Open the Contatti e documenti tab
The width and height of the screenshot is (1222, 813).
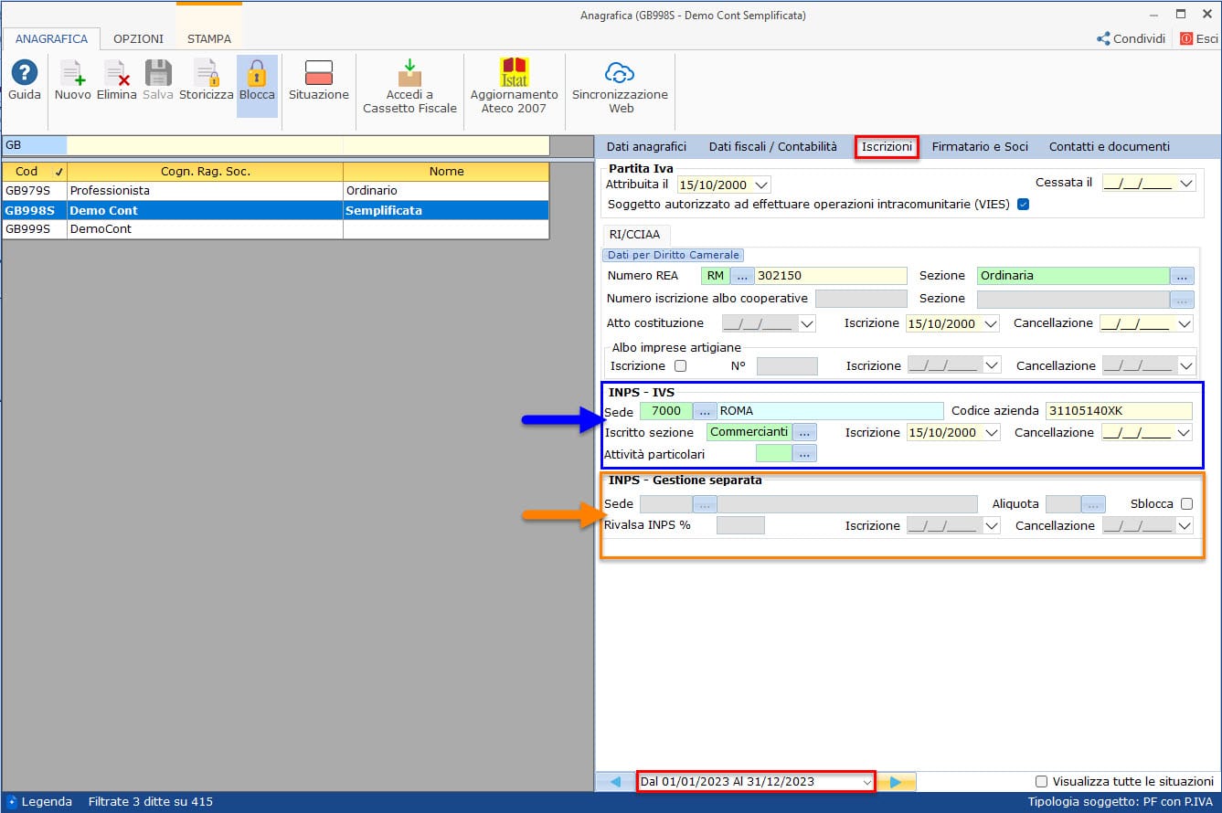[x=1109, y=146]
